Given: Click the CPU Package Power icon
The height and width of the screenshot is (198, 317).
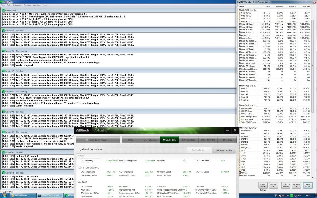Looking at the screenshot, I should pyautogui.click(x=240, y=117).
